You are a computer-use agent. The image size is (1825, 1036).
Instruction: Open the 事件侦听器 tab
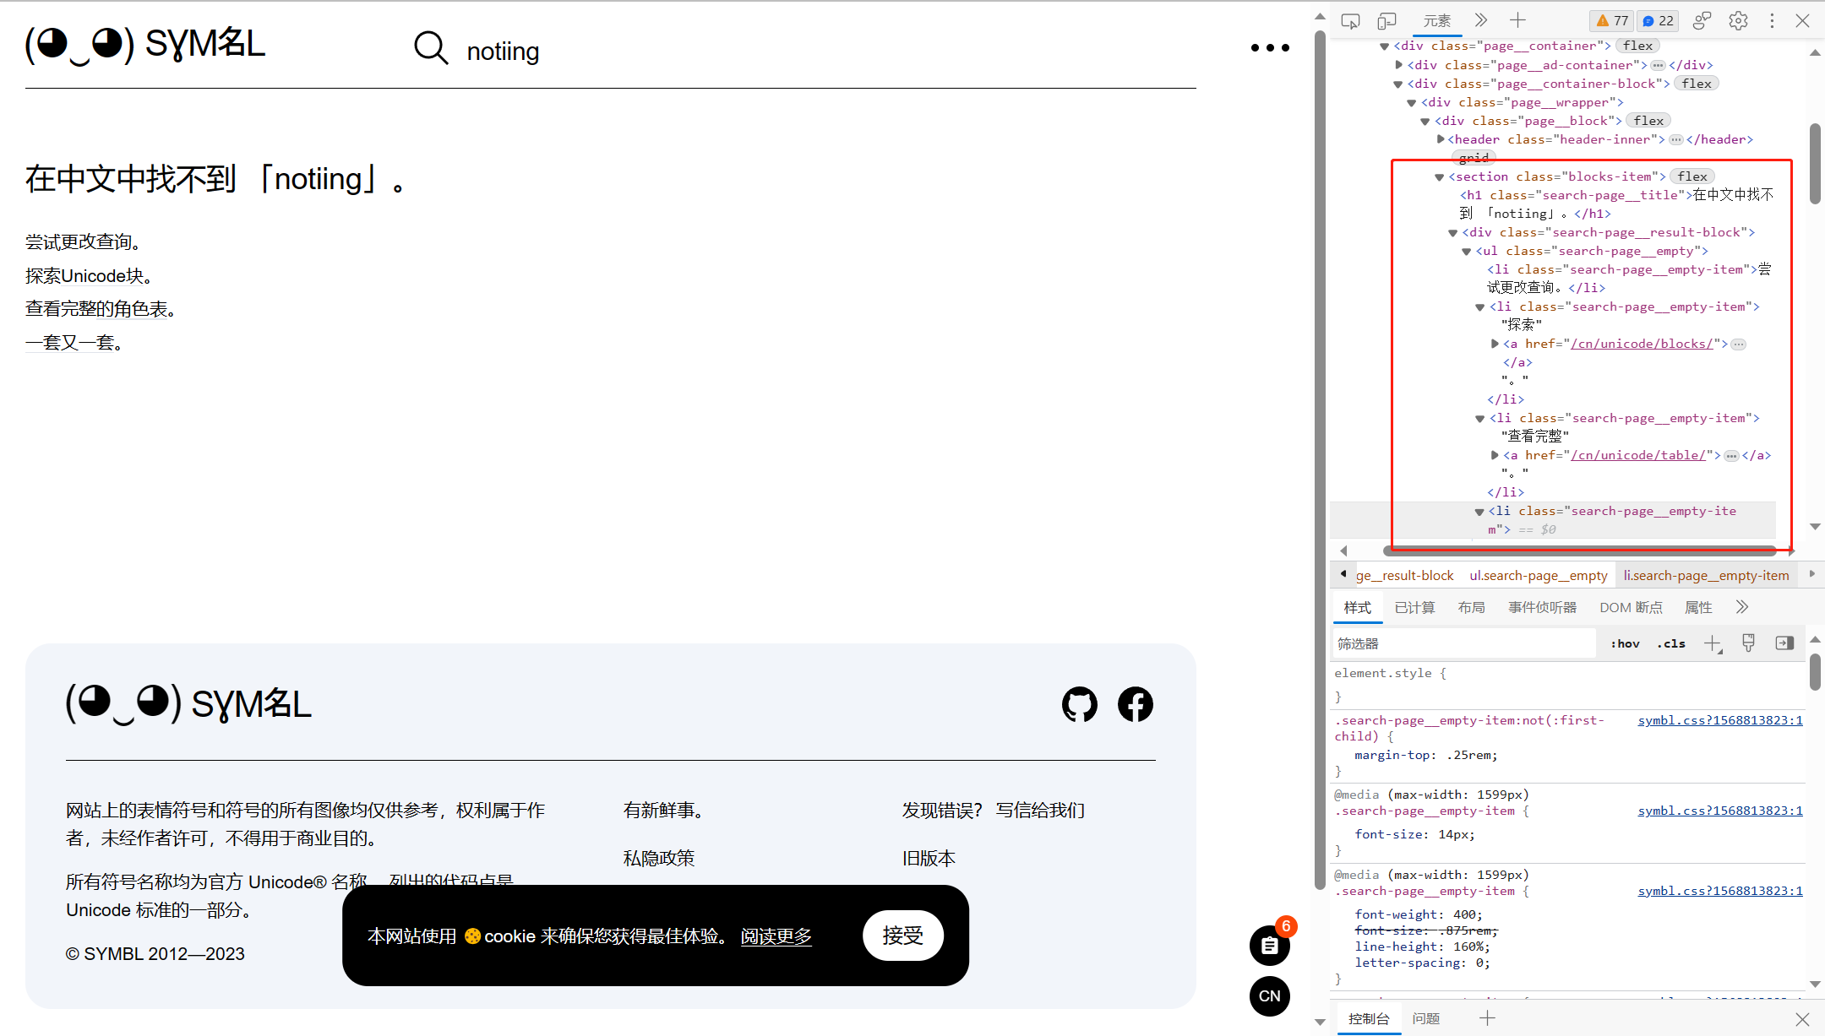[1542, 608]
